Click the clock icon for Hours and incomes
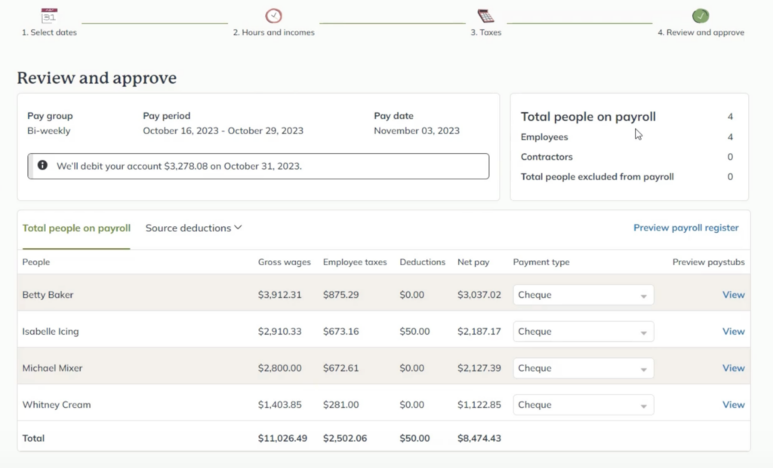Viewport: 773px width, 468px height. tap(273, 15)
